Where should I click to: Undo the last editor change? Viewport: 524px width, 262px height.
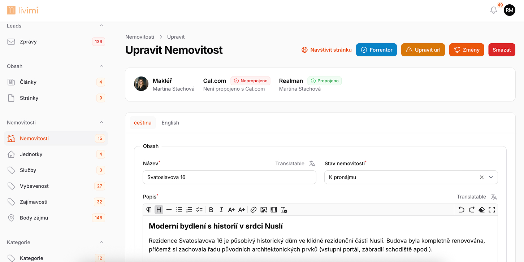coord(461,209)
